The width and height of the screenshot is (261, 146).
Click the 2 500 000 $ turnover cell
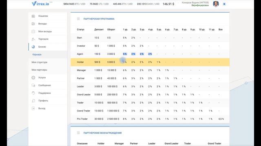point(113,119)
